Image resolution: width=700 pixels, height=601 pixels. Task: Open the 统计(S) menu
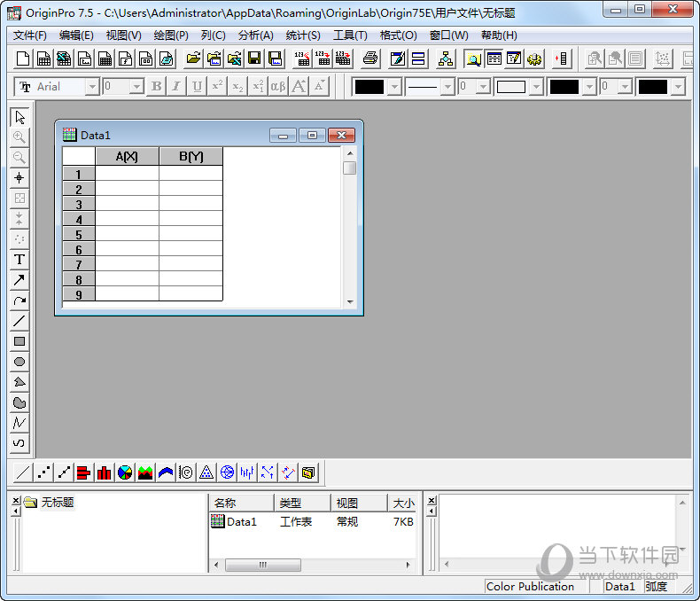click(x=303, y=35)
